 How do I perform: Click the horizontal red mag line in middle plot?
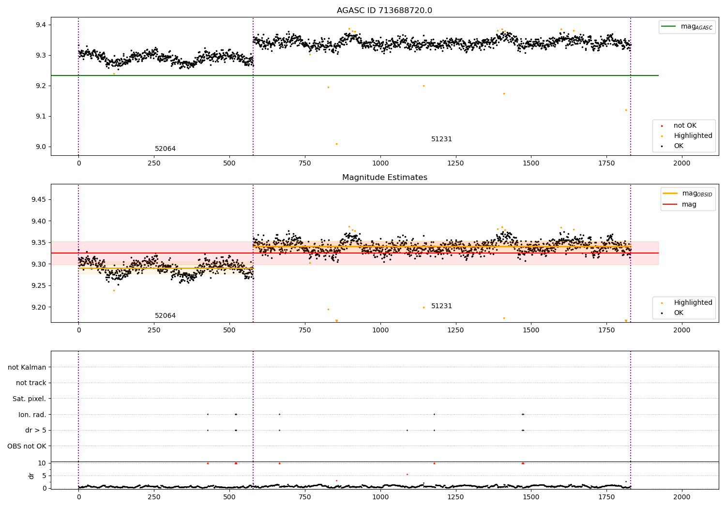pyautogui.click(x=354, y=253)
